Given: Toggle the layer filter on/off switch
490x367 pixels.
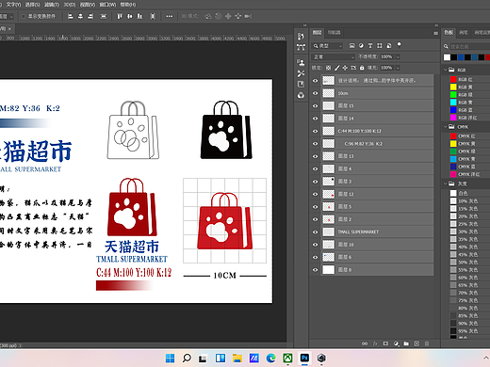Looking at the screenshot, I should 399,45.
